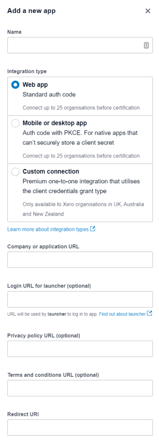Select Custom connection radio button
The image size is (159, 446).
(15, 172)
